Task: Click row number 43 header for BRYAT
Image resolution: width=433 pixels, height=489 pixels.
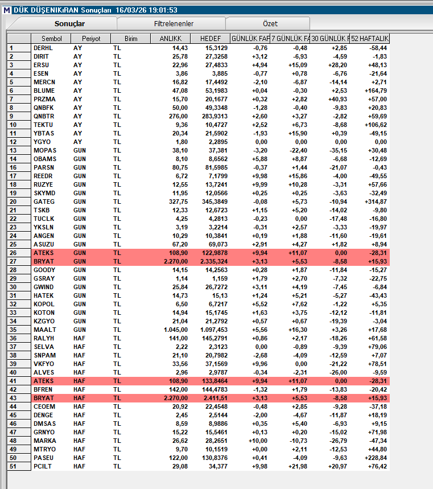Action: point(19,398)
